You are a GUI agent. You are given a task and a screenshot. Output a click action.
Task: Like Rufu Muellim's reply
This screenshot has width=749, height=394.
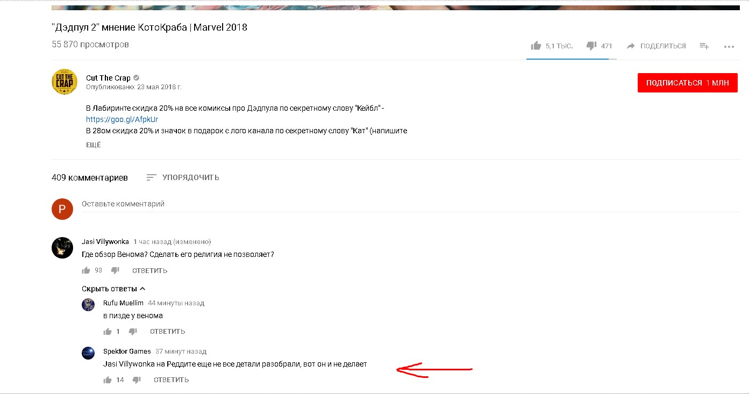coord(108,331)
